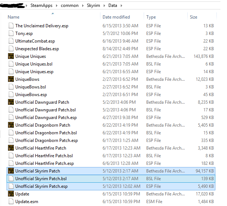Select file The Unclaimed Delivery.esp
Screen dimensions: 227x206
coord(42,26)
